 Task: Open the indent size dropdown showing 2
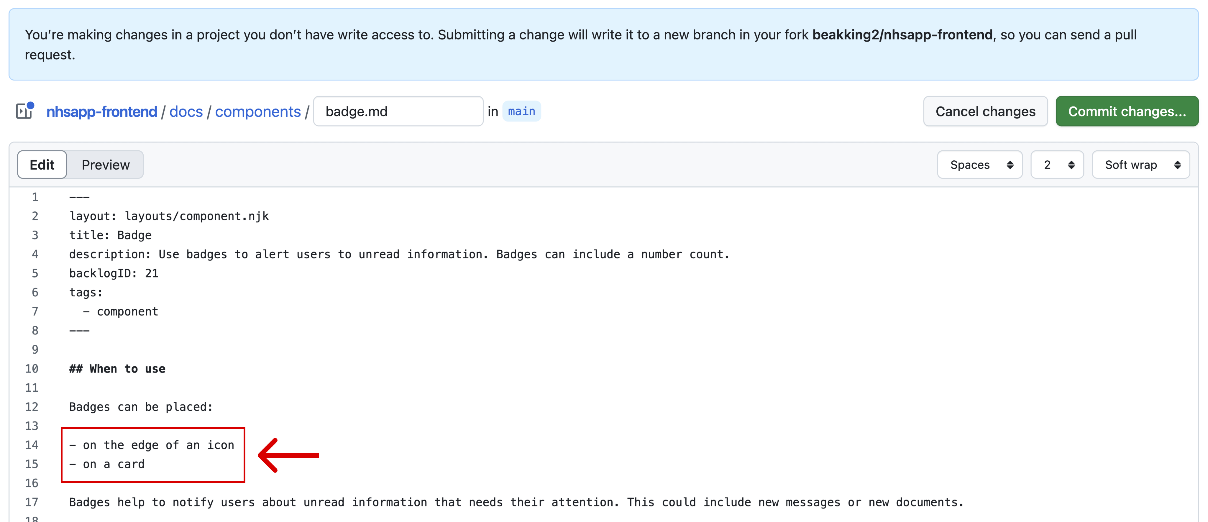[x=1056, y=164]
